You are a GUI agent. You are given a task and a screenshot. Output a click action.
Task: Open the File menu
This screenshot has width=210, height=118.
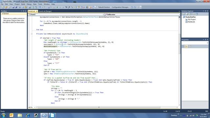[2, 4]
